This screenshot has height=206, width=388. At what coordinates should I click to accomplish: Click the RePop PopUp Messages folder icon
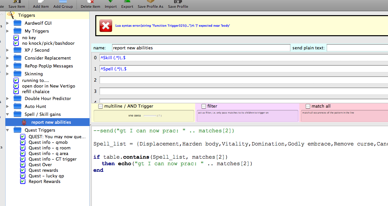tap(17, 66)
